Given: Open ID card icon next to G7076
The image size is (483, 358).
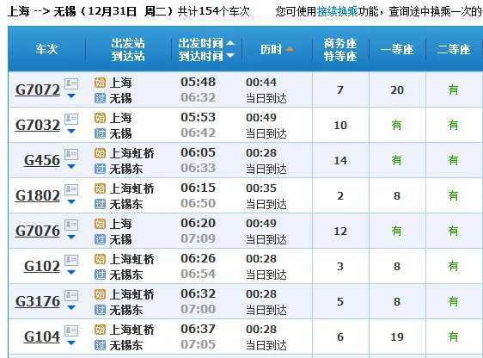Looking at the screenshot, I should coord(71,225).
